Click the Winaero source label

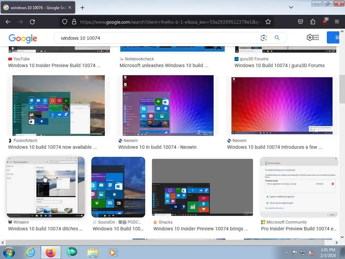click(21, 222)
